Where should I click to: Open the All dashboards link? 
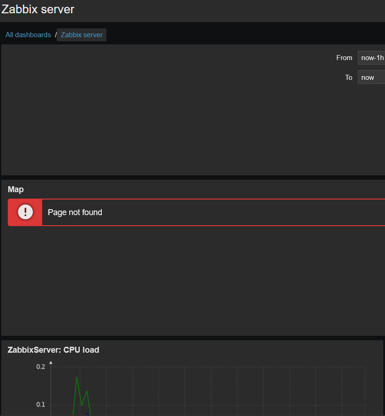(28, 35)
